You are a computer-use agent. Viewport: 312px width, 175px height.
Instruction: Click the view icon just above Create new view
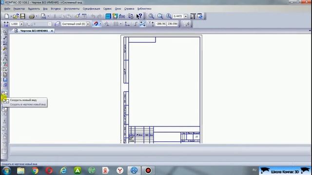click(x=4, y=93)
